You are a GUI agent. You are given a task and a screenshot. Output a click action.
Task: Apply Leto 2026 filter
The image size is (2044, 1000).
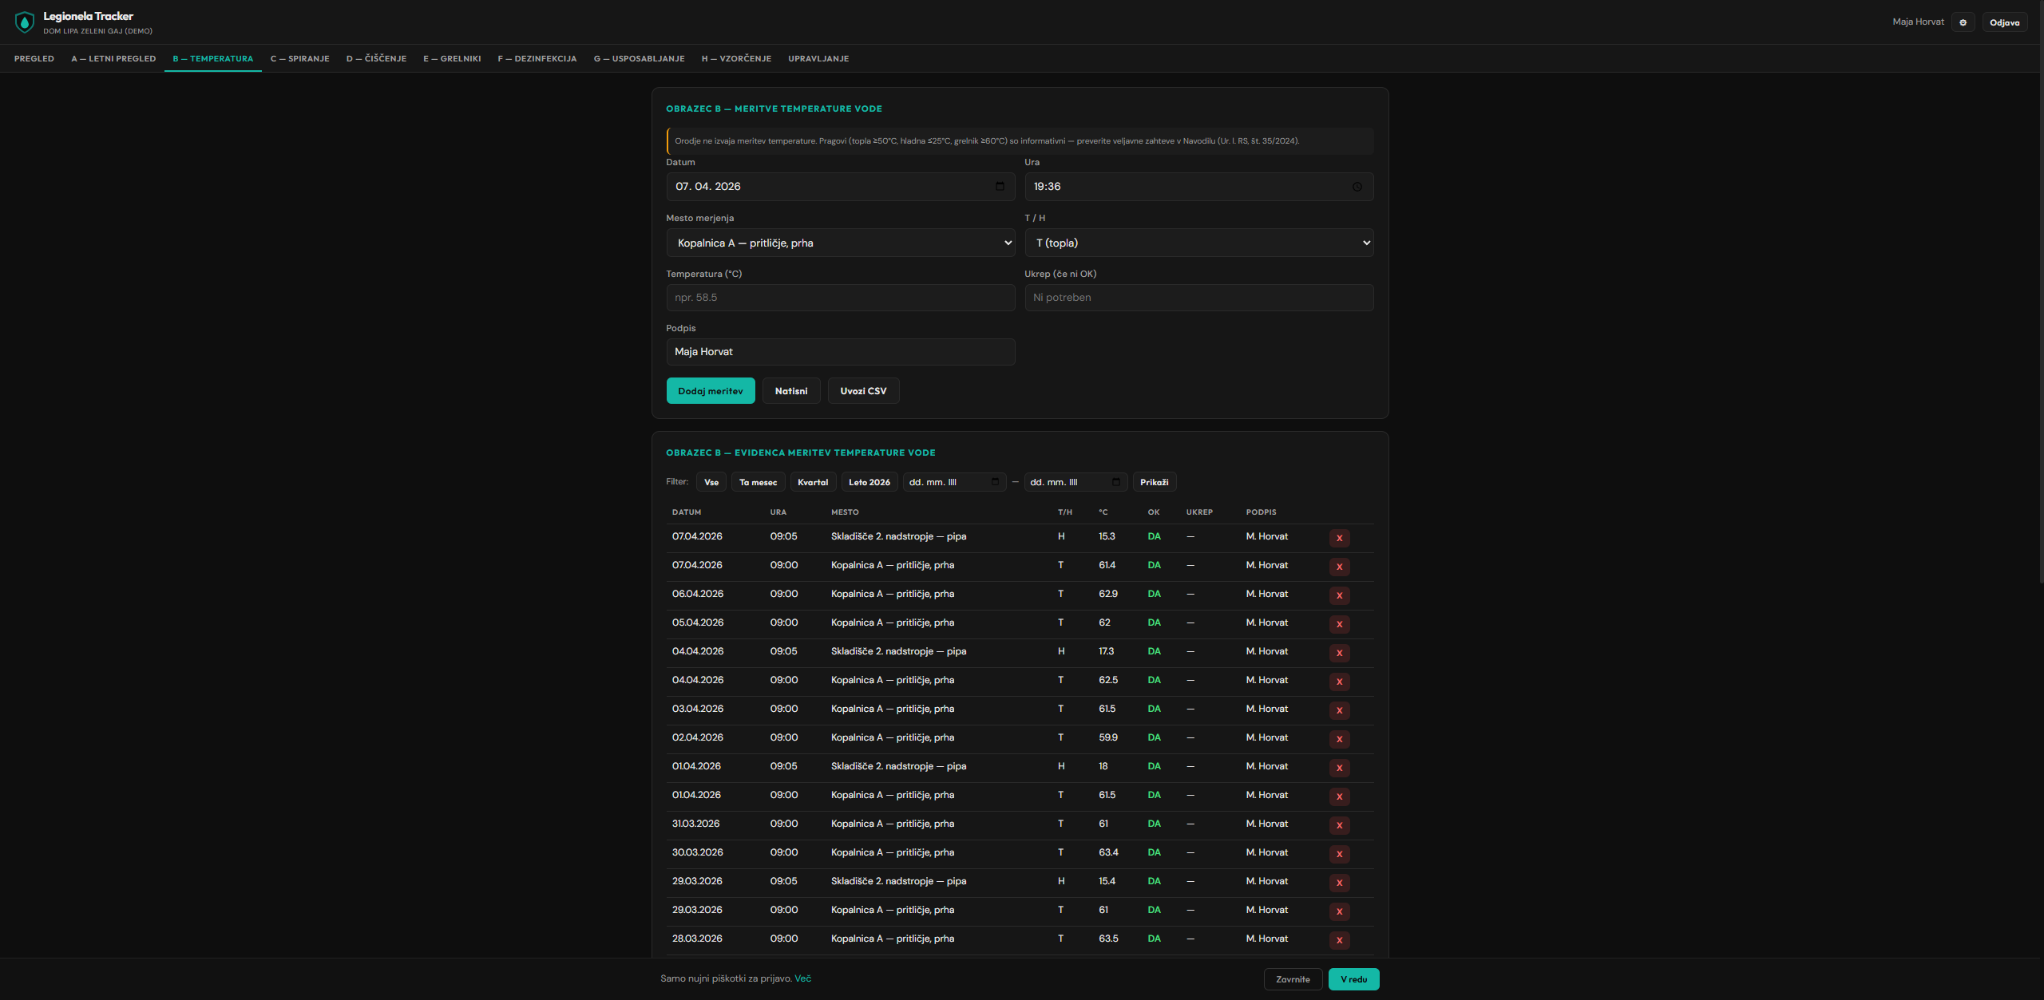pos(869,482)
